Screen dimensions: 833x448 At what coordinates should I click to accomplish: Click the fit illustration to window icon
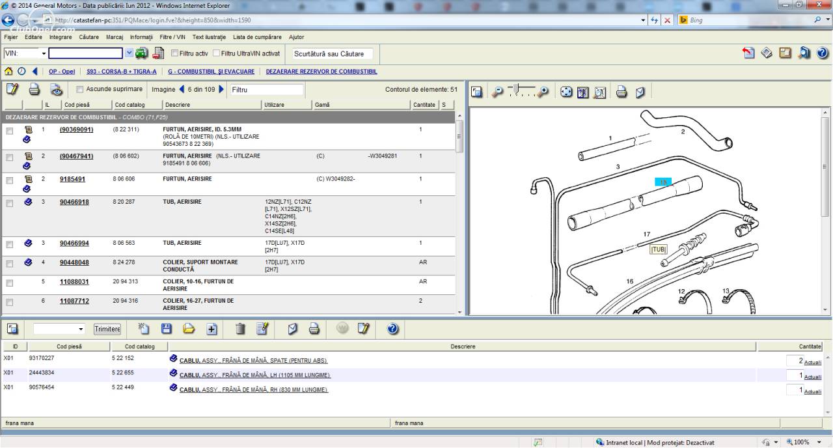pyautogui.click(x=583, y=92)
